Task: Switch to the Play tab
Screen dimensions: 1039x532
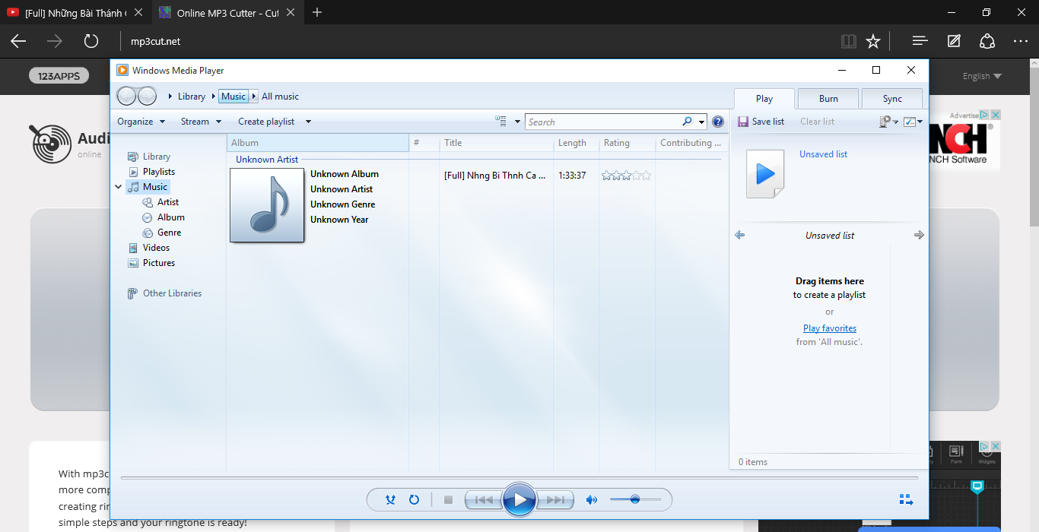Action: (x=764, y=99)
